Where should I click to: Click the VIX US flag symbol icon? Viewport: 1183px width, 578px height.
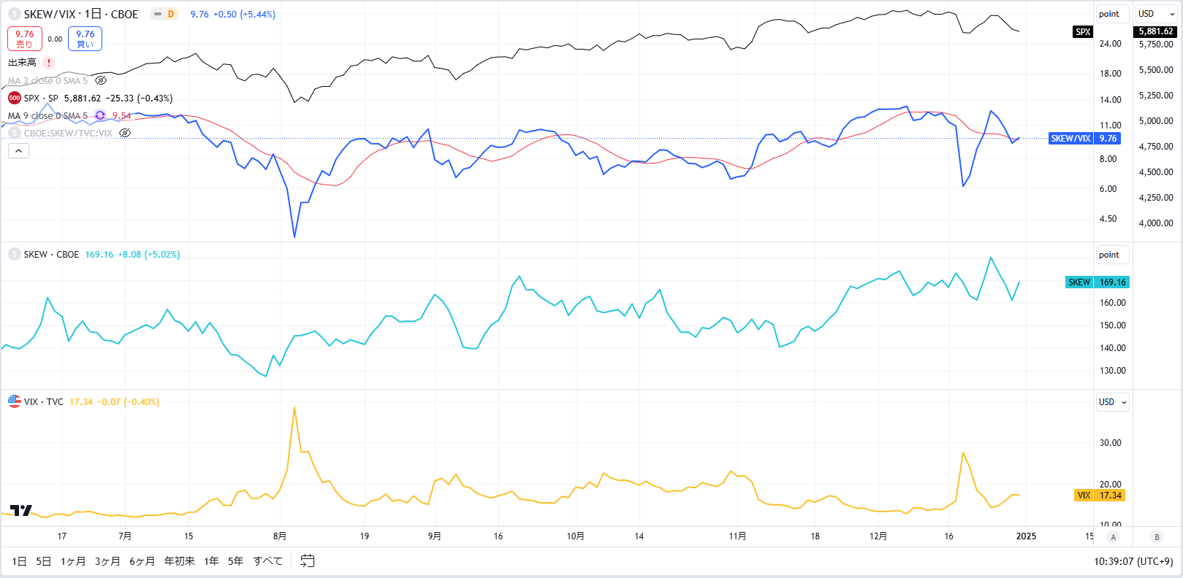coord(14,401)
